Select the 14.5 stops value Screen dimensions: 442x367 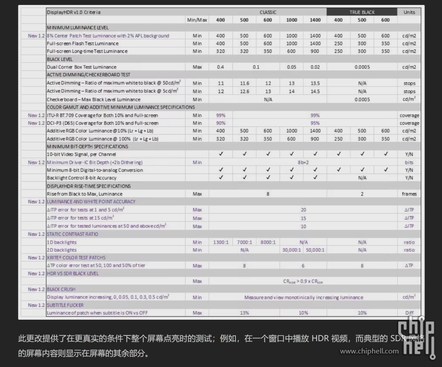315,92
